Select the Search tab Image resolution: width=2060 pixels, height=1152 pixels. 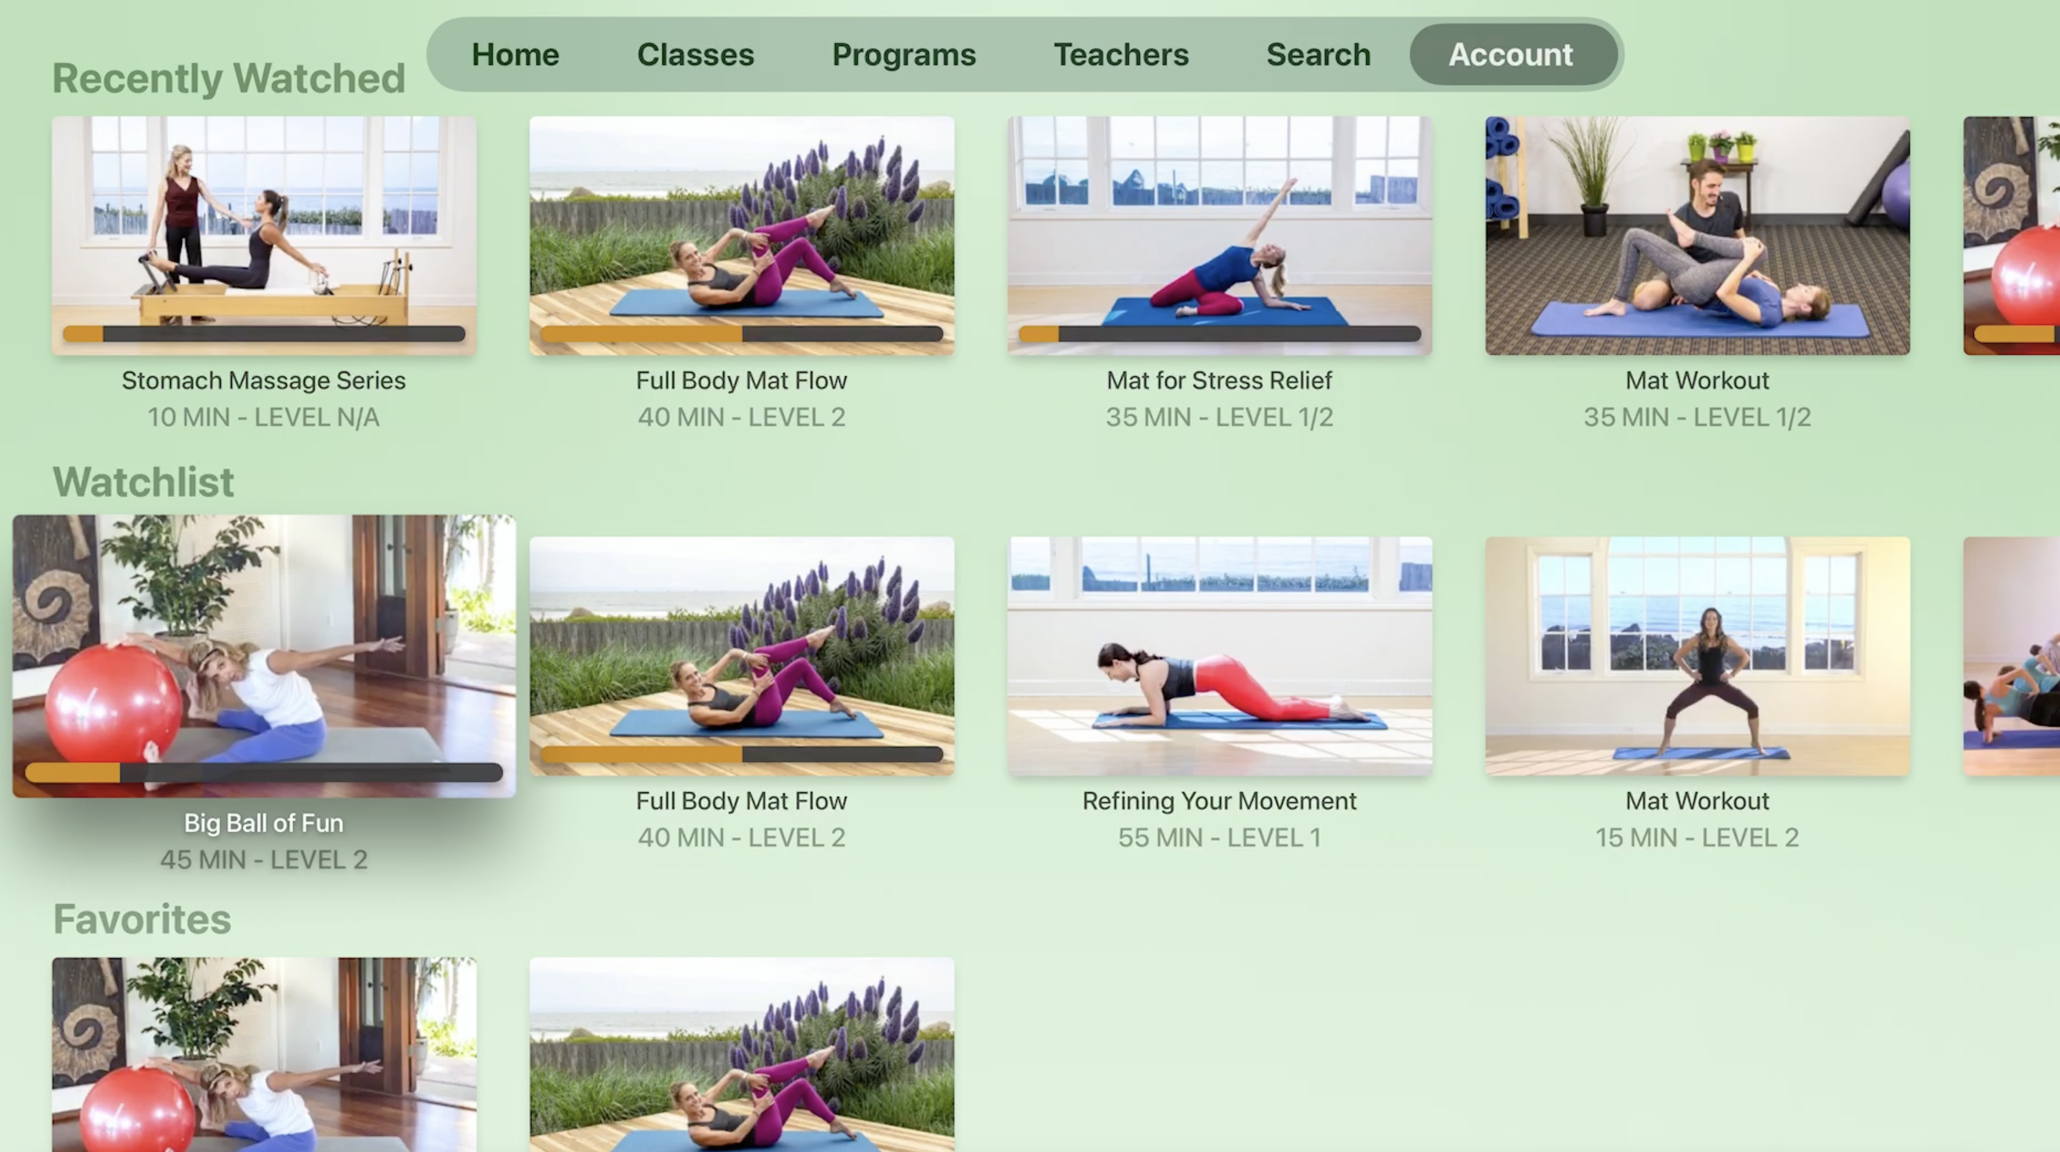[1318, 54]
